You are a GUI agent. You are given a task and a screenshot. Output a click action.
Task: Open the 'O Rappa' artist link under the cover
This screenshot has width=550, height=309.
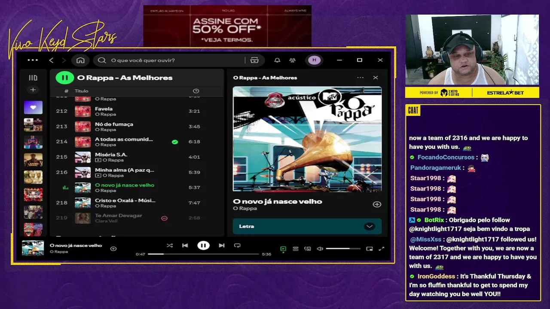245,208
